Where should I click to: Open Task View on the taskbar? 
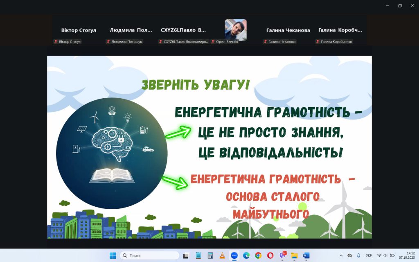tap(186, 255)
